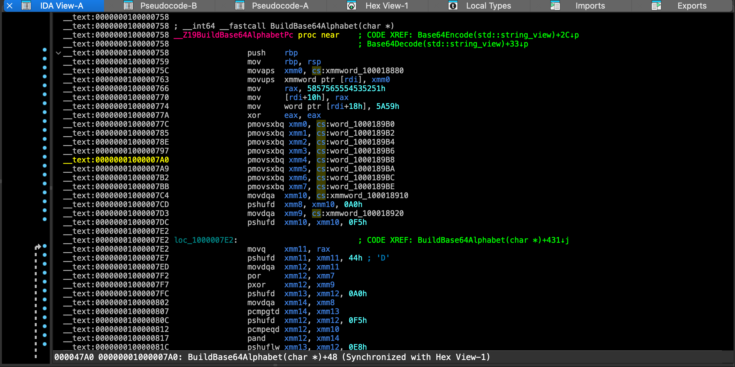Click the immediate value 5A59h
Screen dimensions: 735x367
point(388,106)
